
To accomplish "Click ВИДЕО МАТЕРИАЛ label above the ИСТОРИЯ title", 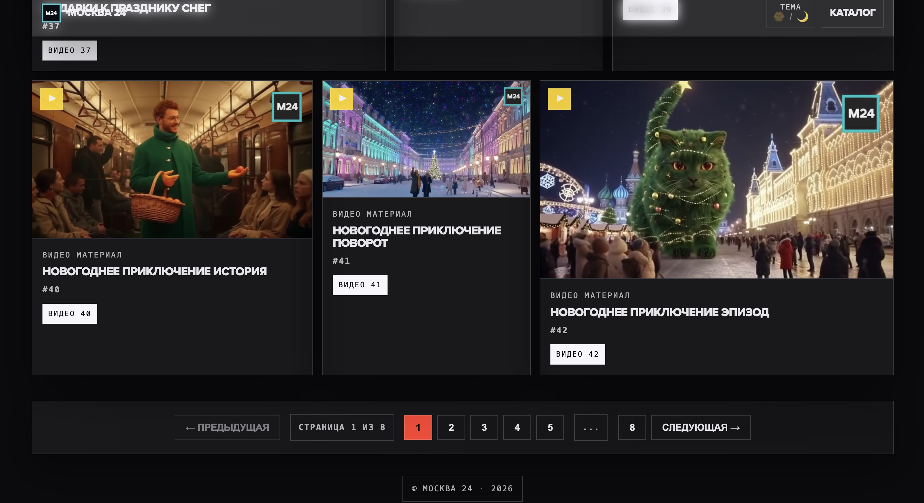I will [82, 255].
